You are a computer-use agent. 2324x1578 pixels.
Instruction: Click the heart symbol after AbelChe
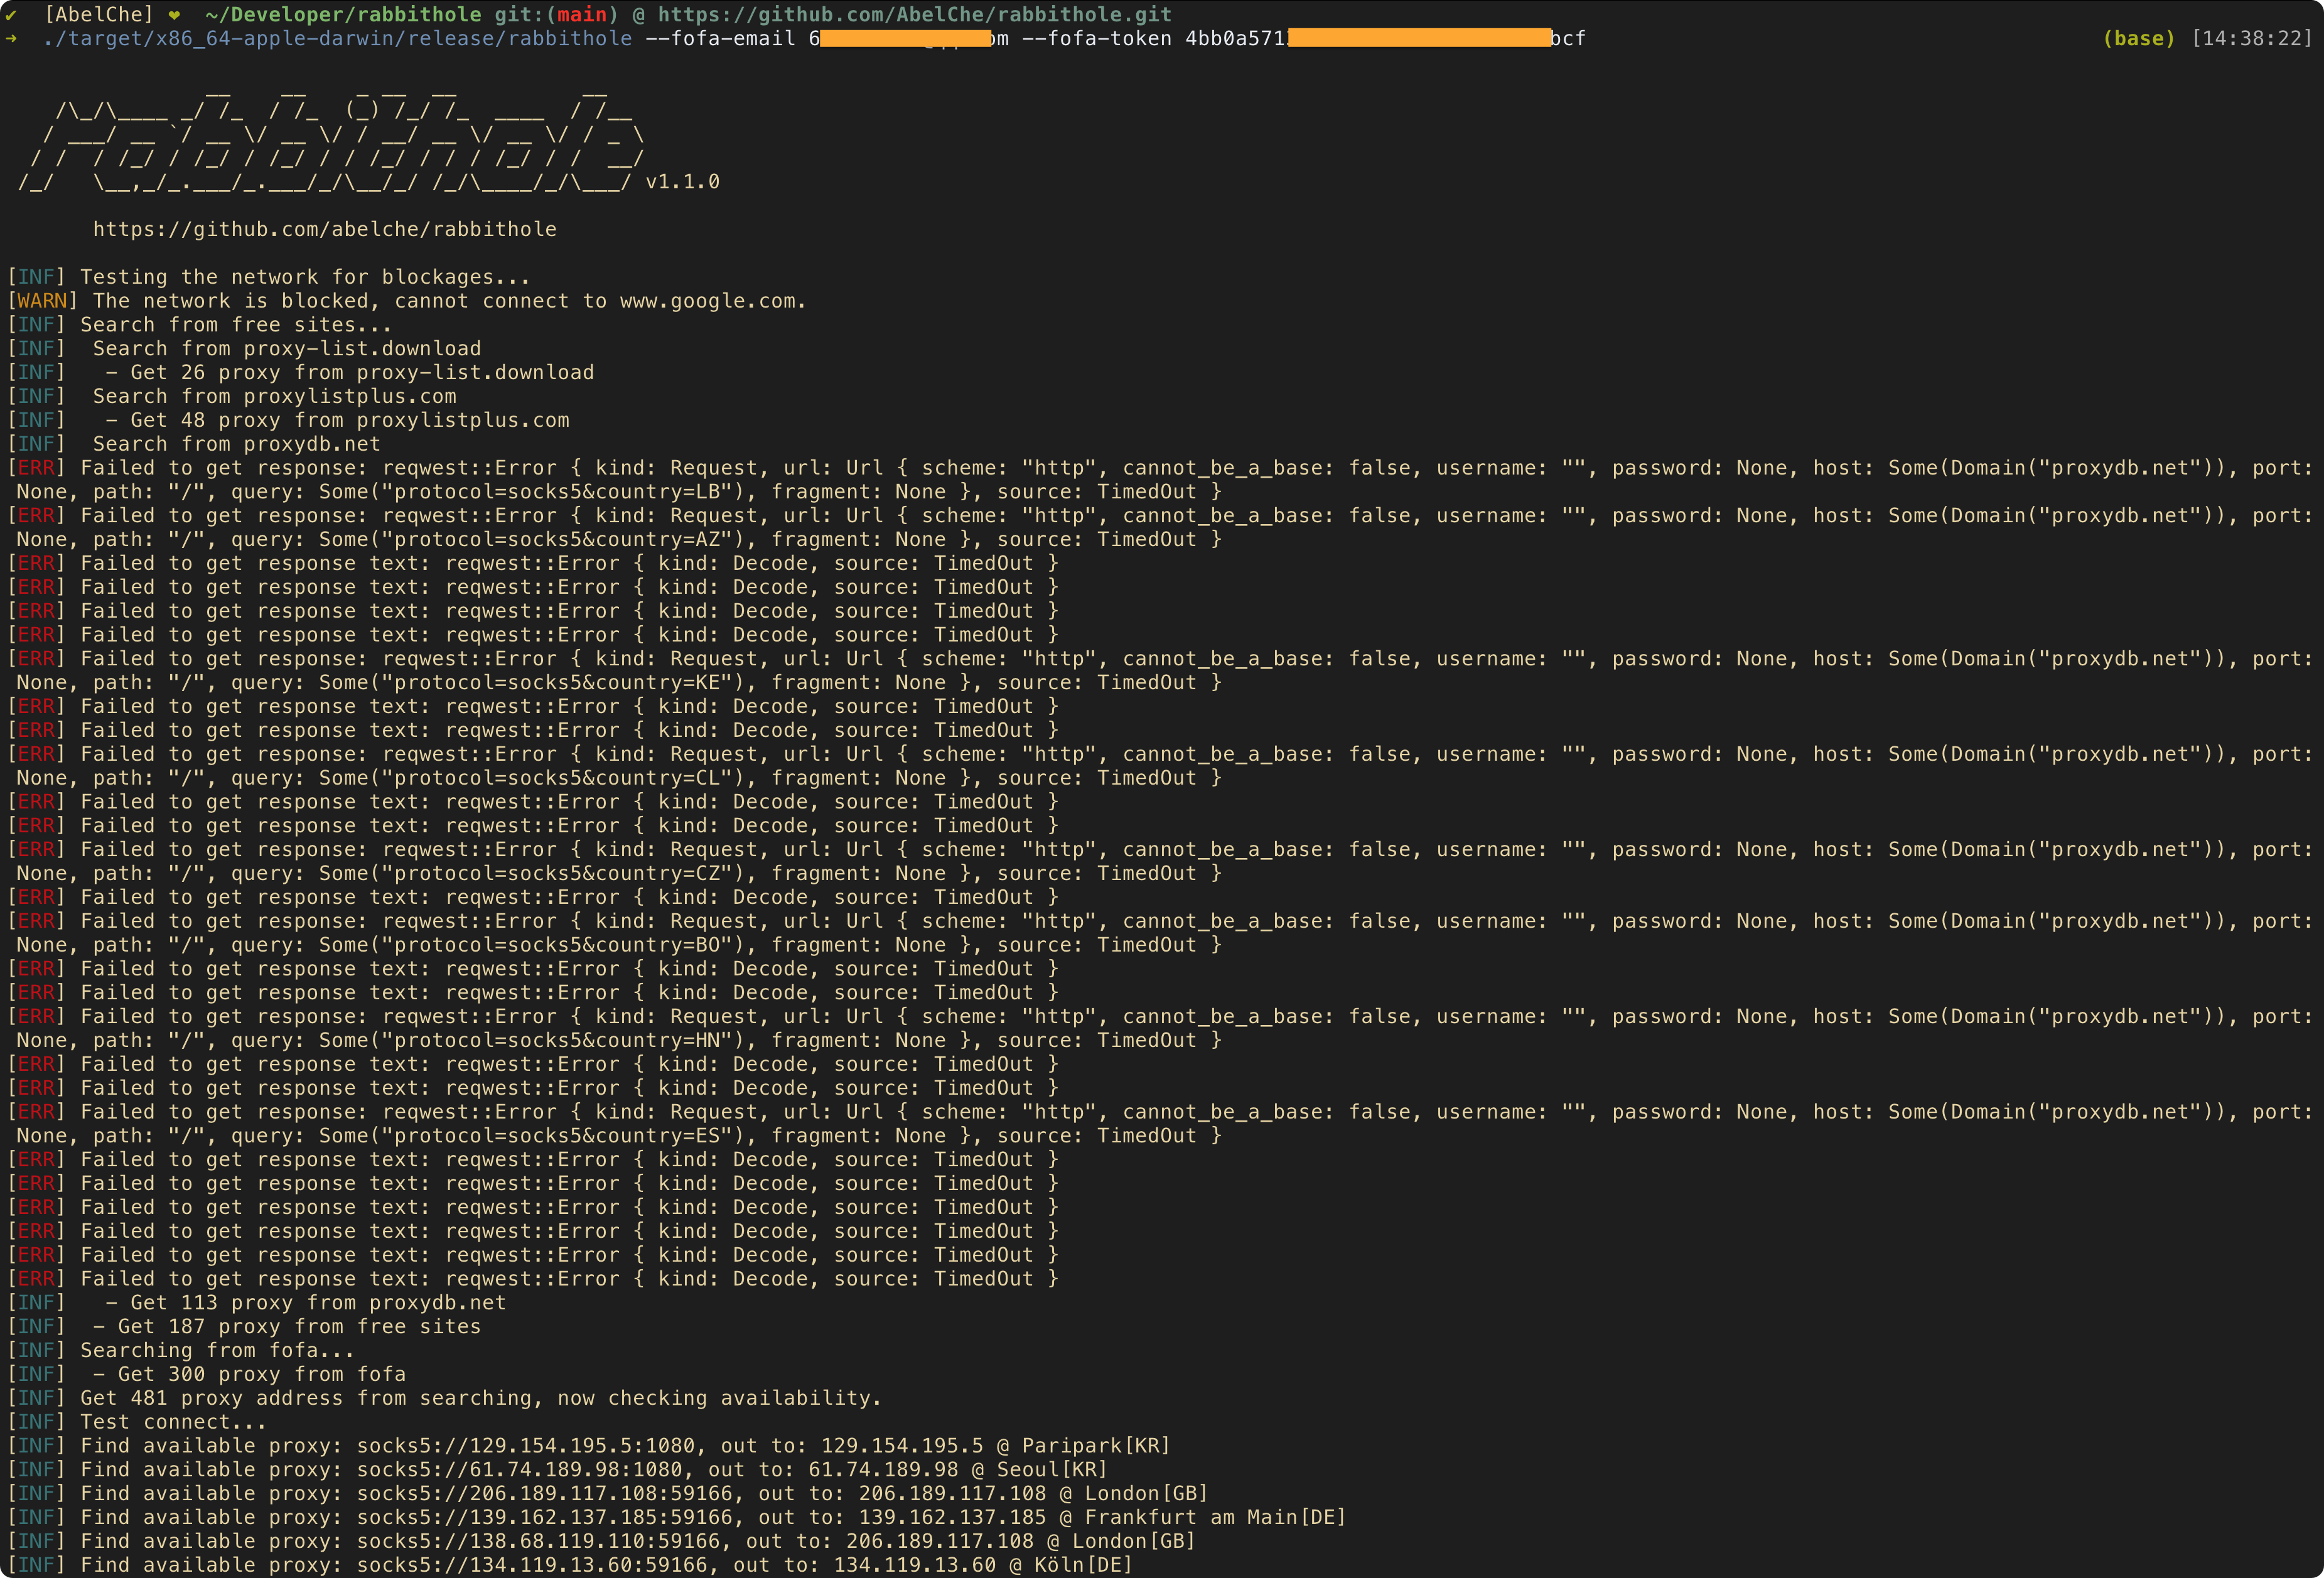(x=174, y=14)
